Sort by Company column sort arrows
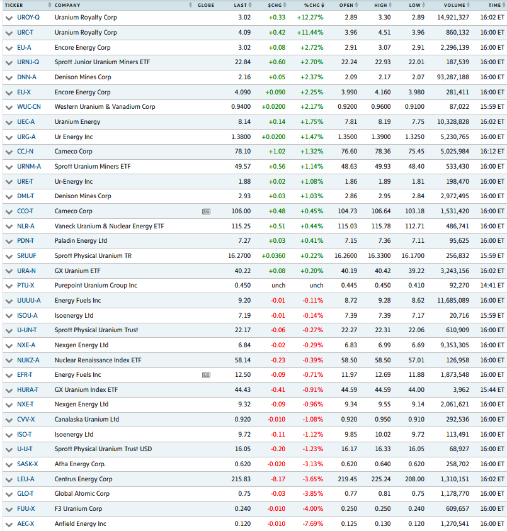This screenshot has height=531, width=507. coord(190,5)
